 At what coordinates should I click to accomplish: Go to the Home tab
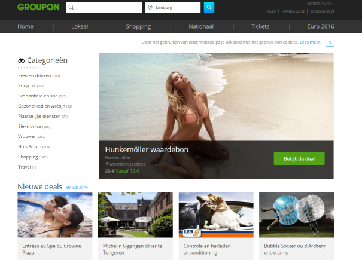point(25,26)
